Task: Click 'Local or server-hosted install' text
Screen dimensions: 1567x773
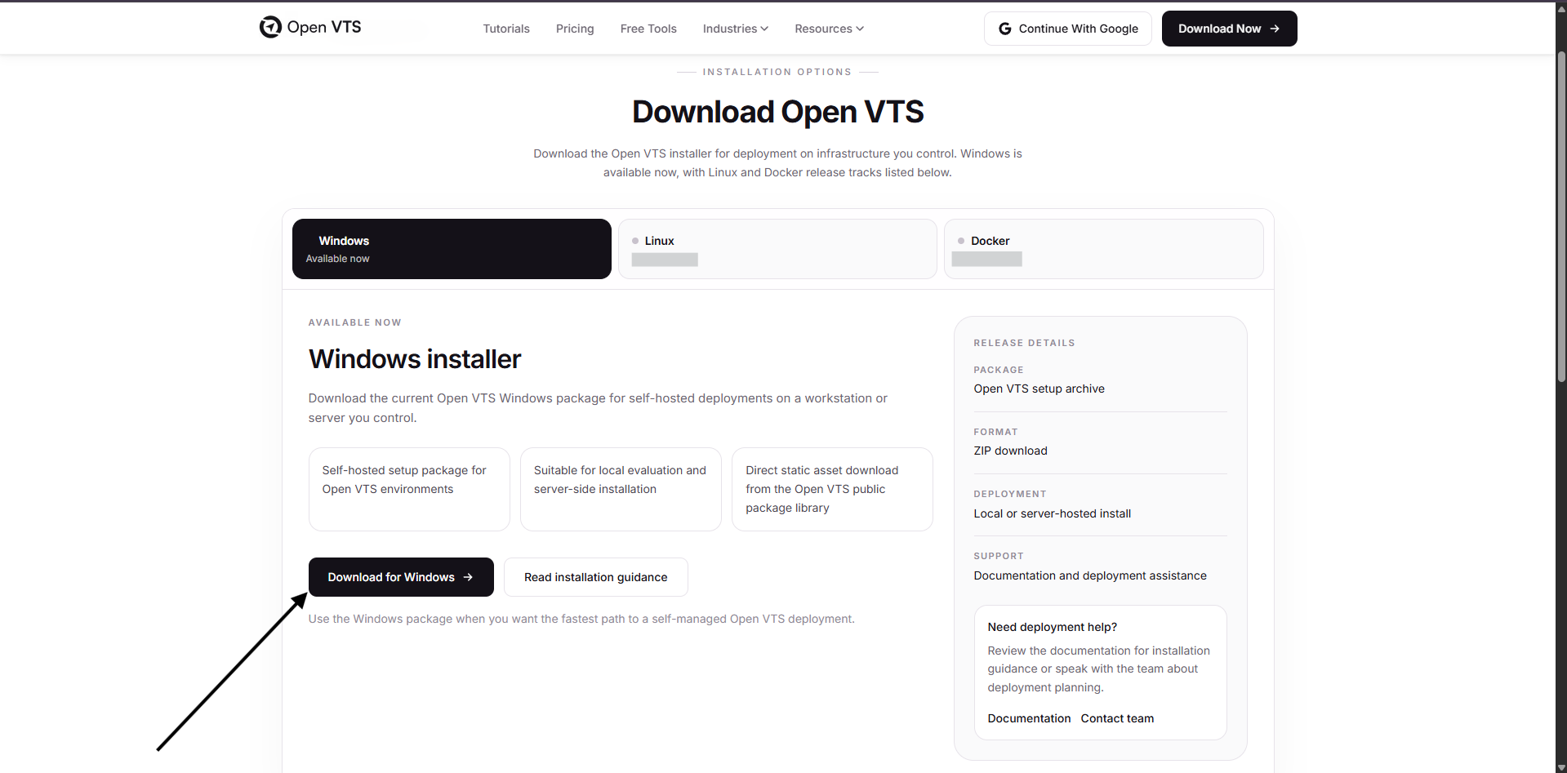Action: click(1052, 513)
